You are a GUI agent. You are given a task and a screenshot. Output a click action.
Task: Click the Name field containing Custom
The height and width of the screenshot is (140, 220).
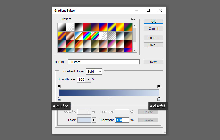pos(104,62)
